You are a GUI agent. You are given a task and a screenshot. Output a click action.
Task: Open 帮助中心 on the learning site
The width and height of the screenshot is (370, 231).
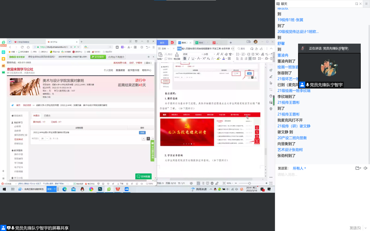point(147,70)
